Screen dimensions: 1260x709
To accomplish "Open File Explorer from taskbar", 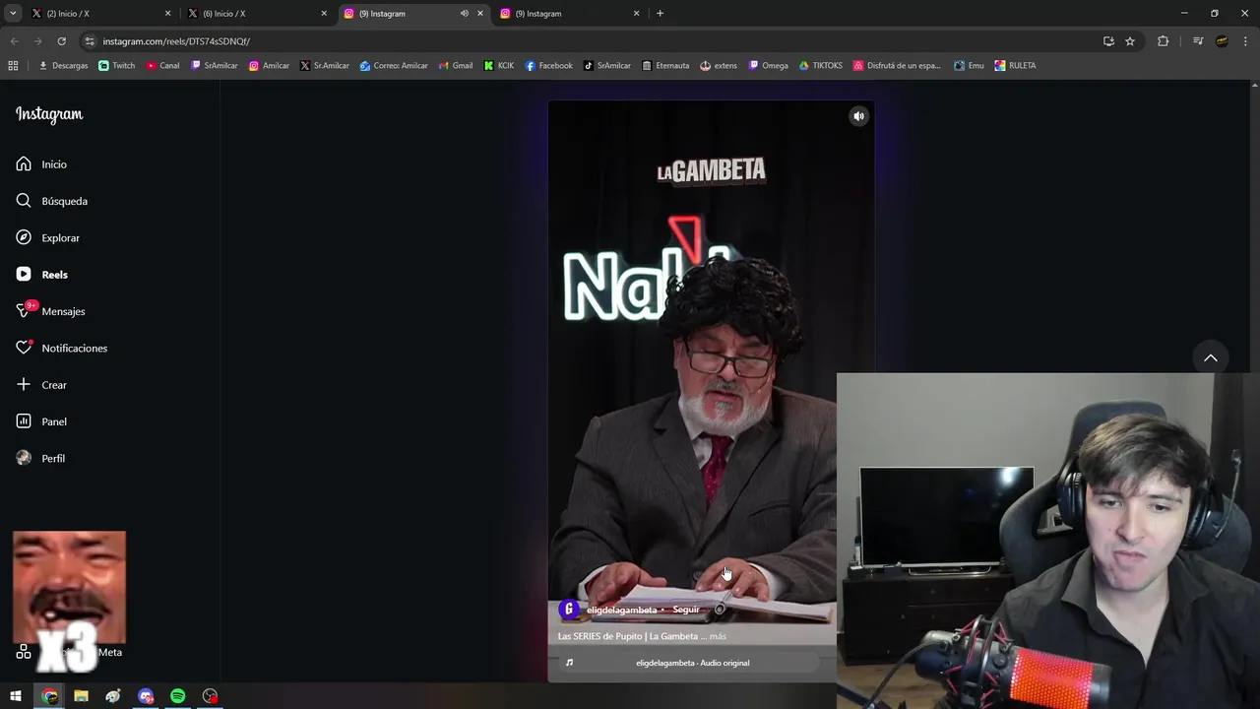I will pos(81,696).
